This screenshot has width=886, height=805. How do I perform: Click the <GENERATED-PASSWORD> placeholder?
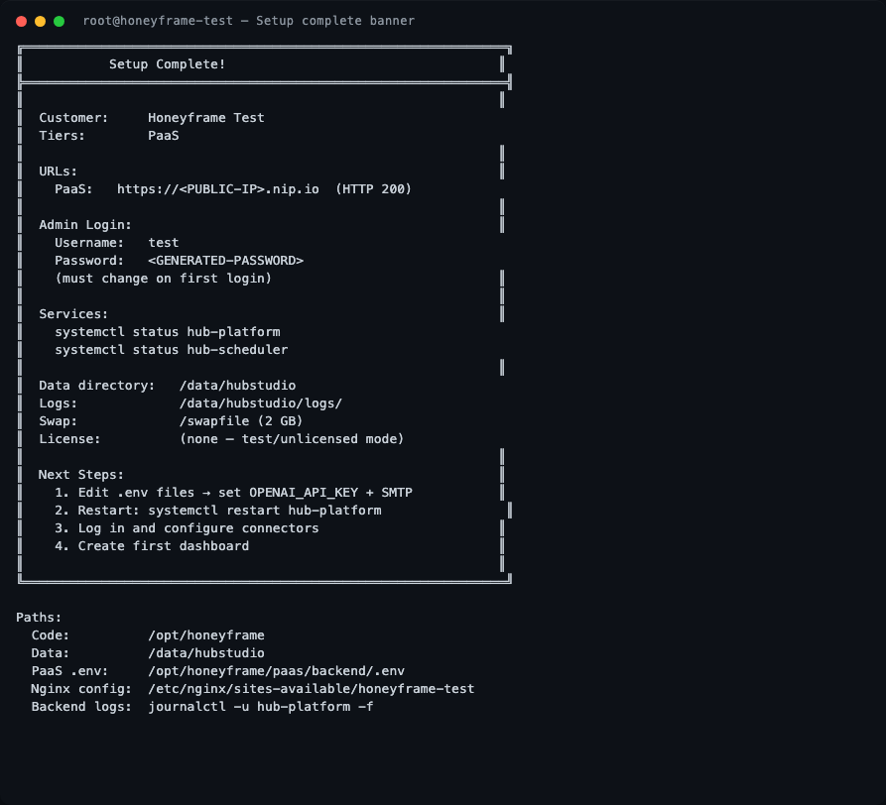[225, 261]
